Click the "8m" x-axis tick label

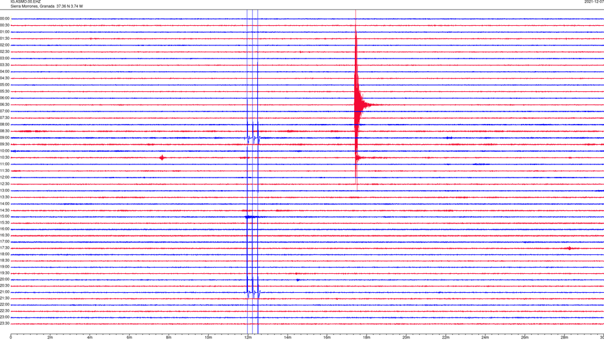click(169, 337)
